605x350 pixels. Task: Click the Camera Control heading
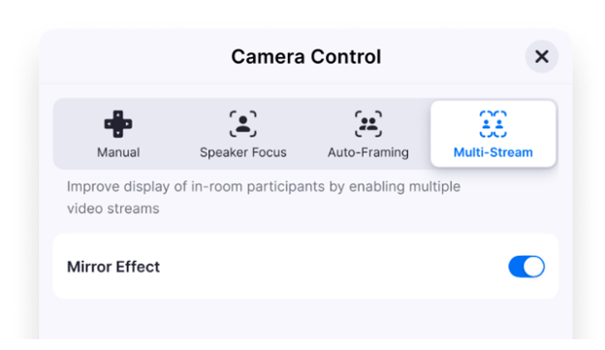tap(306, 57)
